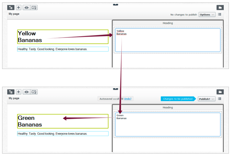
Task: Click the Changes to be published banner
Action: 178,99
